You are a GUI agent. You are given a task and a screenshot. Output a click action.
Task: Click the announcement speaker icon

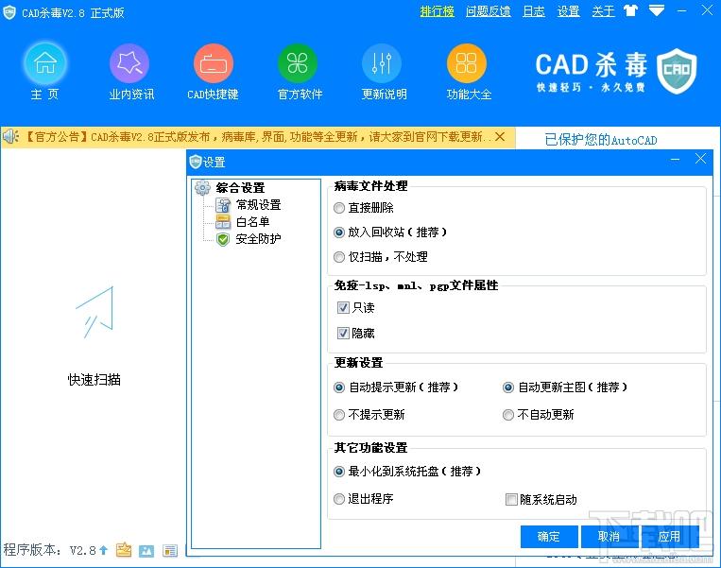click(10, 137)
